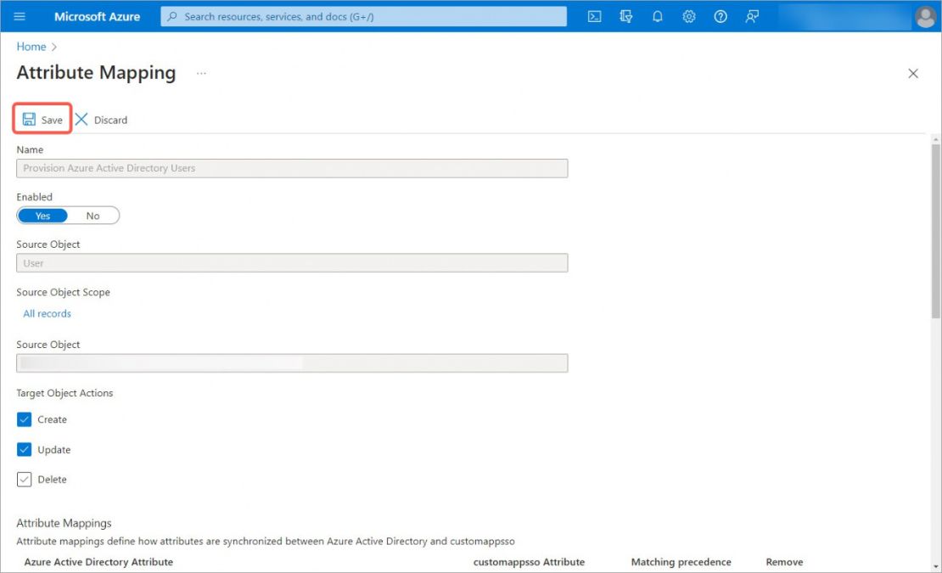Open portal Settings gear
The height and width of the screenshot is (573, 942).
point(689,16)
